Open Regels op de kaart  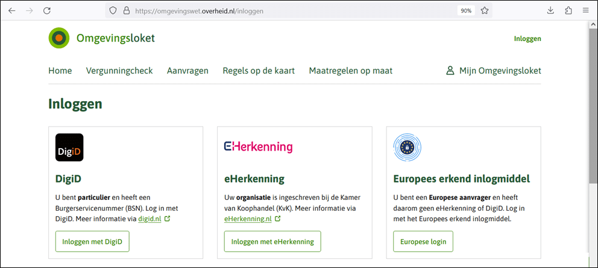[x=259, y=70]
